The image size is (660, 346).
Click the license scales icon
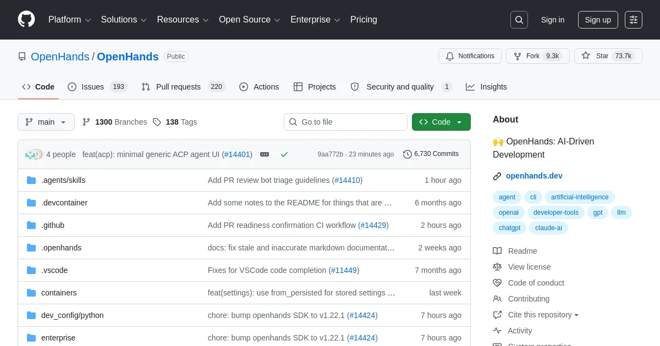[497, 267]
